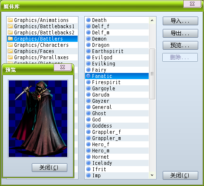Select the Graphics/Animations folder name

(x=41, y=20)
